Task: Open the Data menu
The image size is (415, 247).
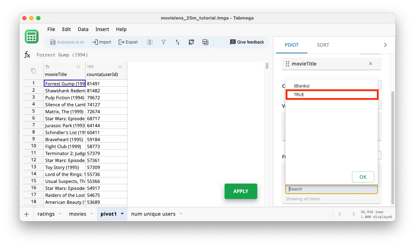Action: click(83, 29)
